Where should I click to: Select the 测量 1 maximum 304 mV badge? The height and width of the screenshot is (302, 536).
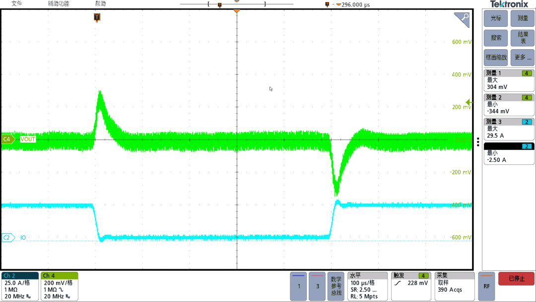[x=509, y=80]
